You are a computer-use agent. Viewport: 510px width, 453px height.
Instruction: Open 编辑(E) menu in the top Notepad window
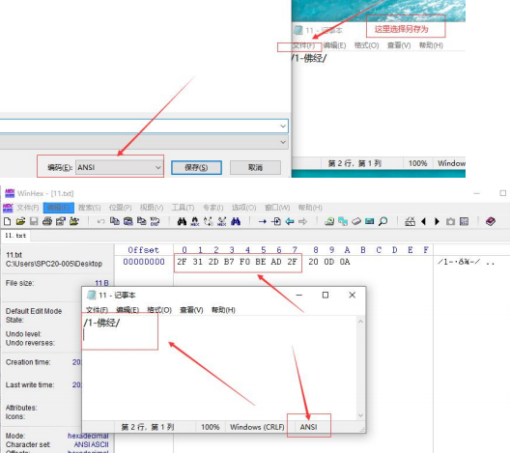click(334, 45)
